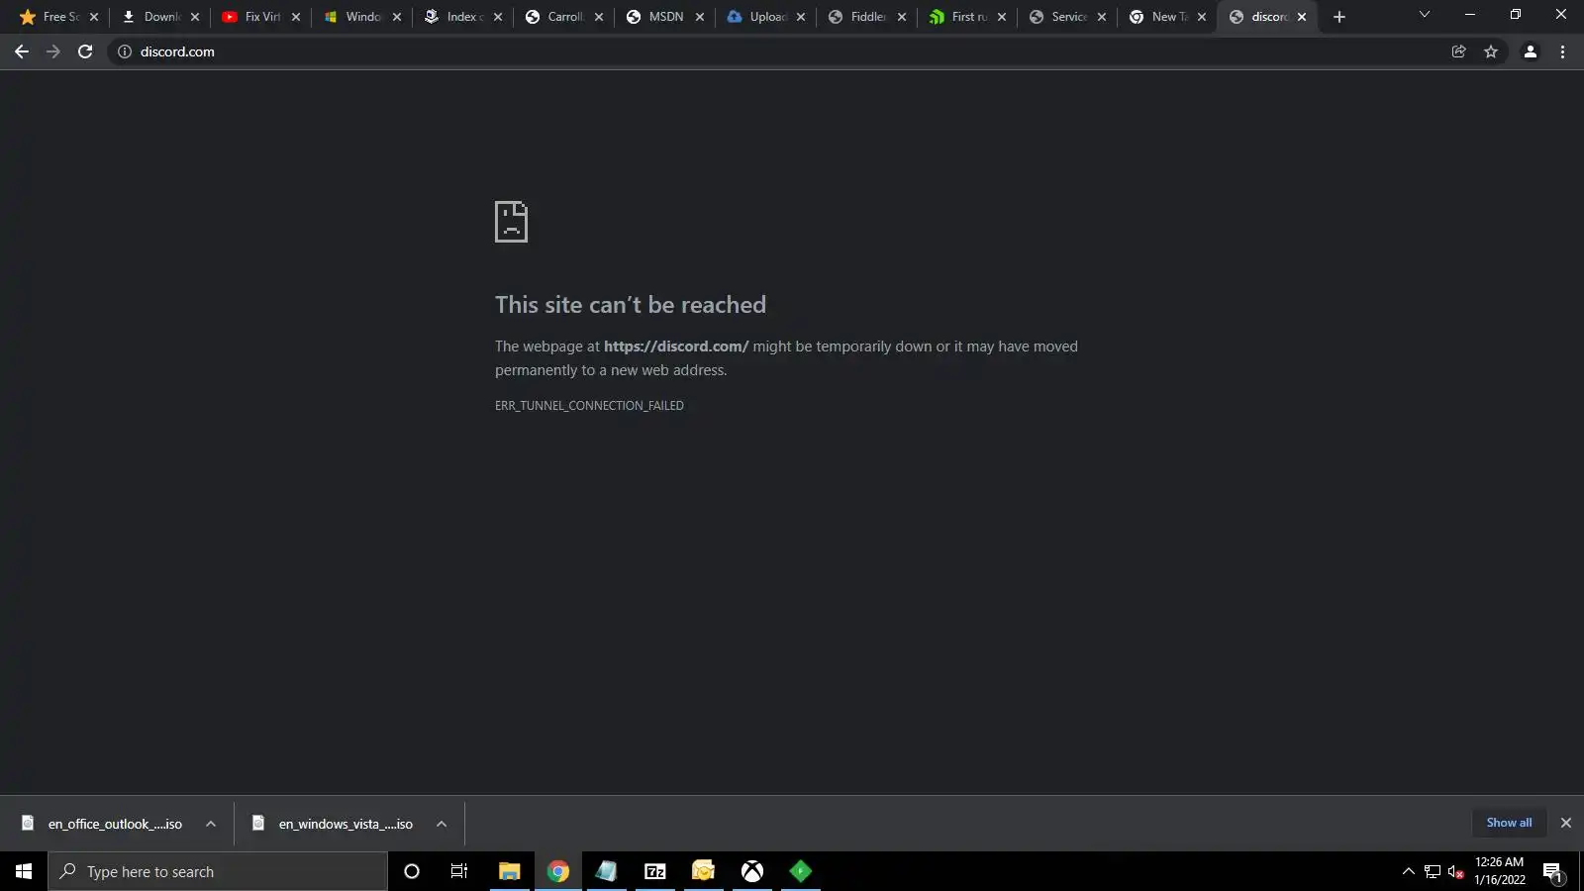The width and height of the screenshot is (1584, 891).
Task: View site information icon in address bar
Action: click(x=125, y=51)
